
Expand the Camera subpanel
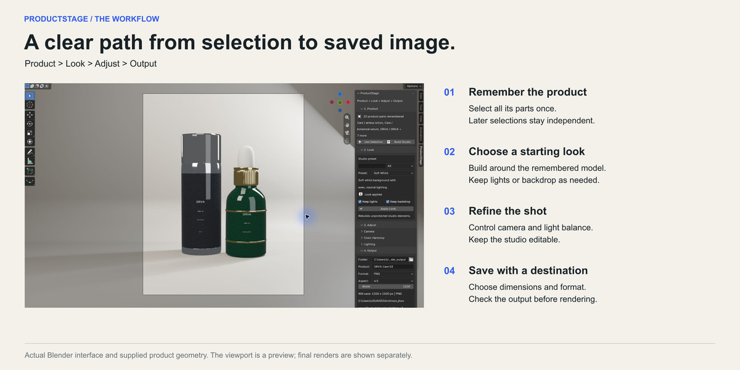386,231
